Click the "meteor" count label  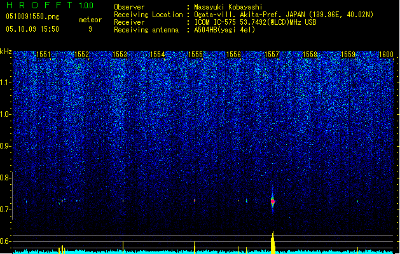click(x=90, y=20)
